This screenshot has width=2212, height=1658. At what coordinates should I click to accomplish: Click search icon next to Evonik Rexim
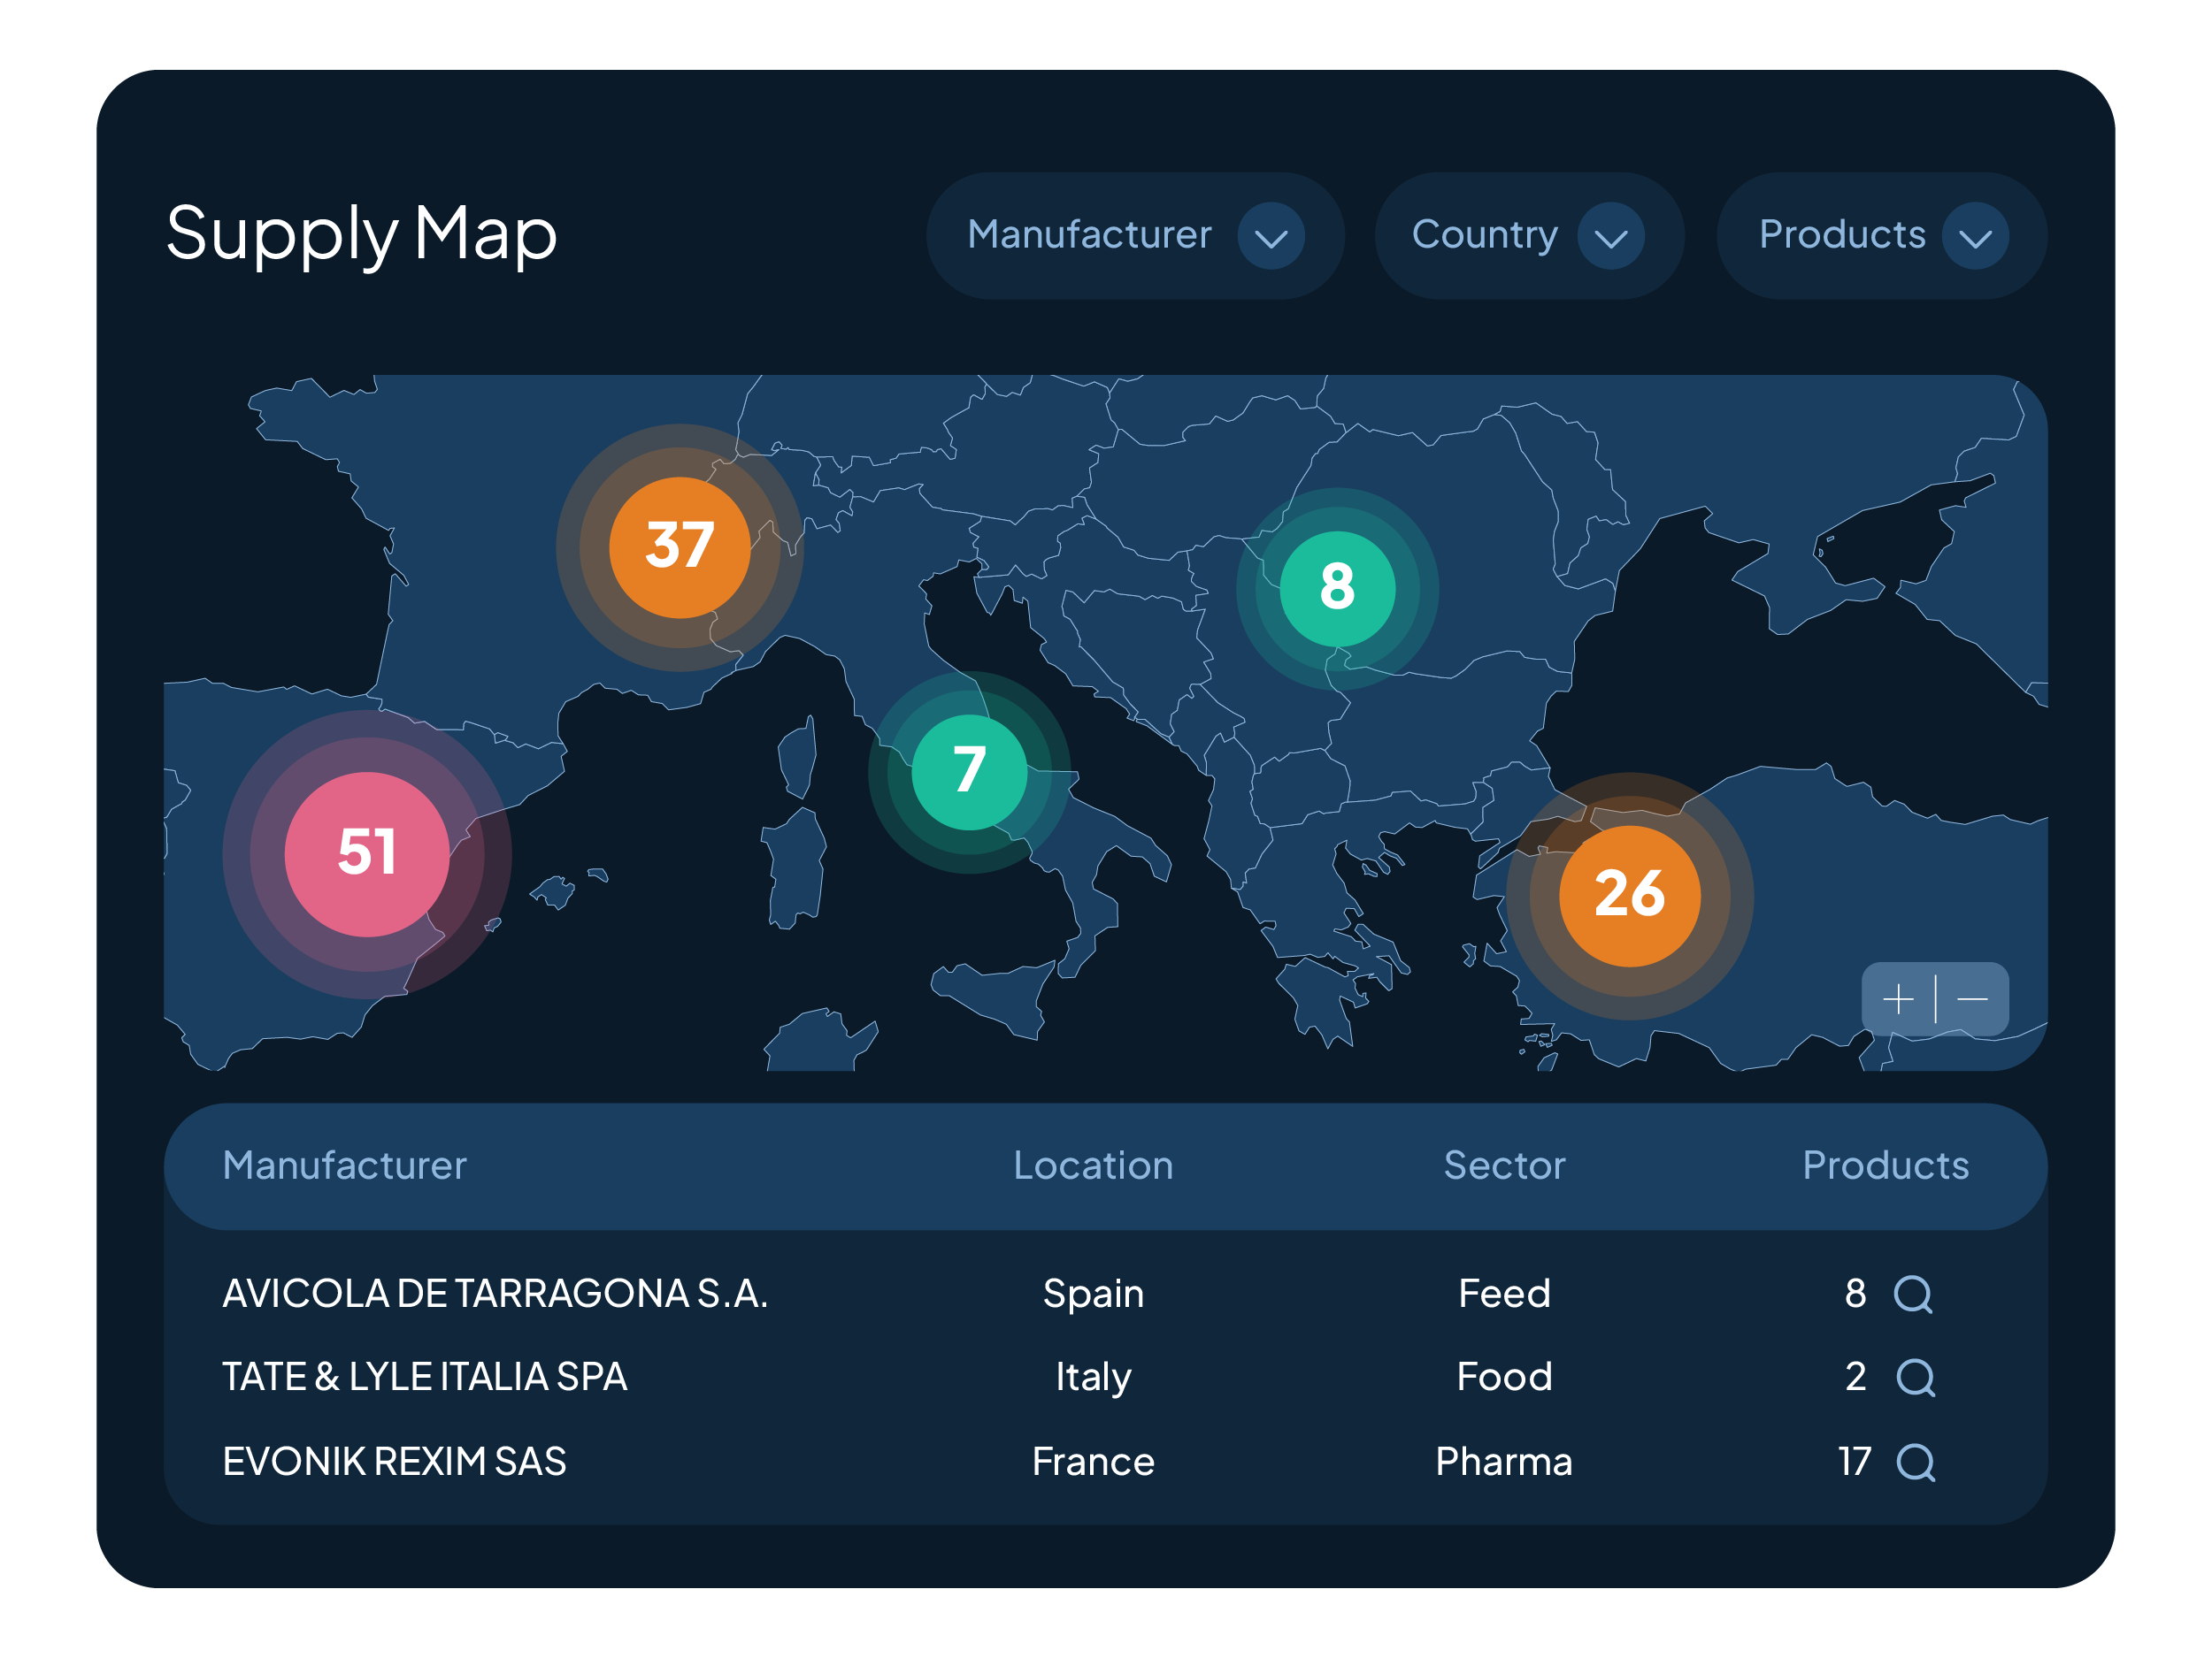point(1915,1462)
